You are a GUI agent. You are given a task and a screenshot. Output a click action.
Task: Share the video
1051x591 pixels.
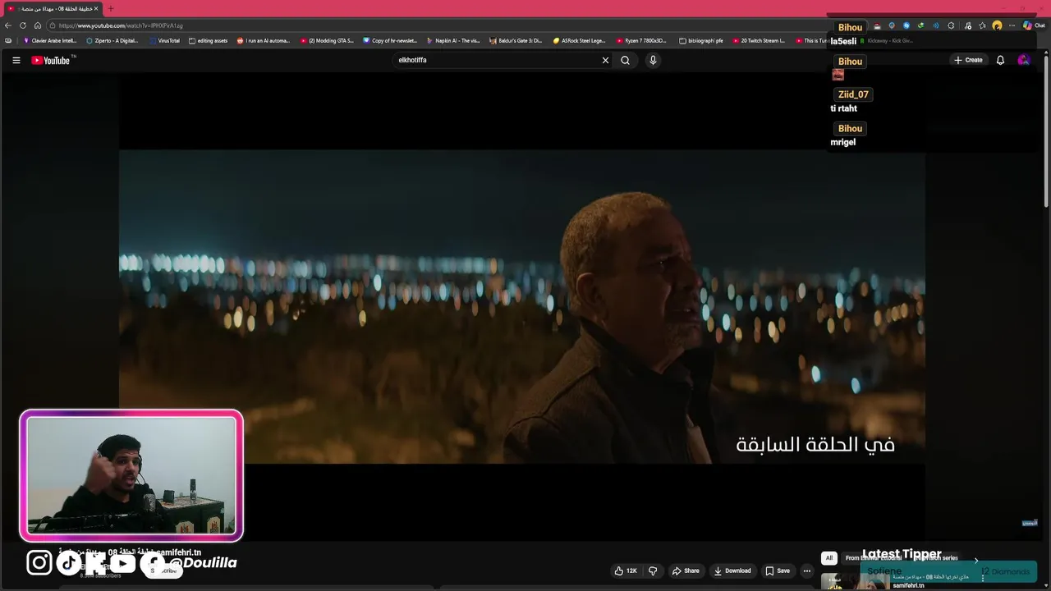click(x=686, y=570)
